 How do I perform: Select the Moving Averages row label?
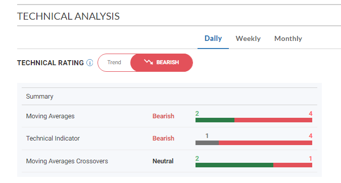(x=50, y=116)
